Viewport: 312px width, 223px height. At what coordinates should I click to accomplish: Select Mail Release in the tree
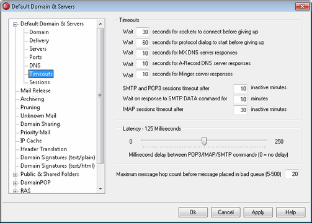coord(35,90)
